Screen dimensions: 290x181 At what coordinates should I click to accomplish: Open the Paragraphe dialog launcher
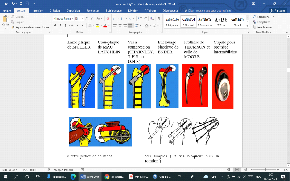[x=161, y=33]
